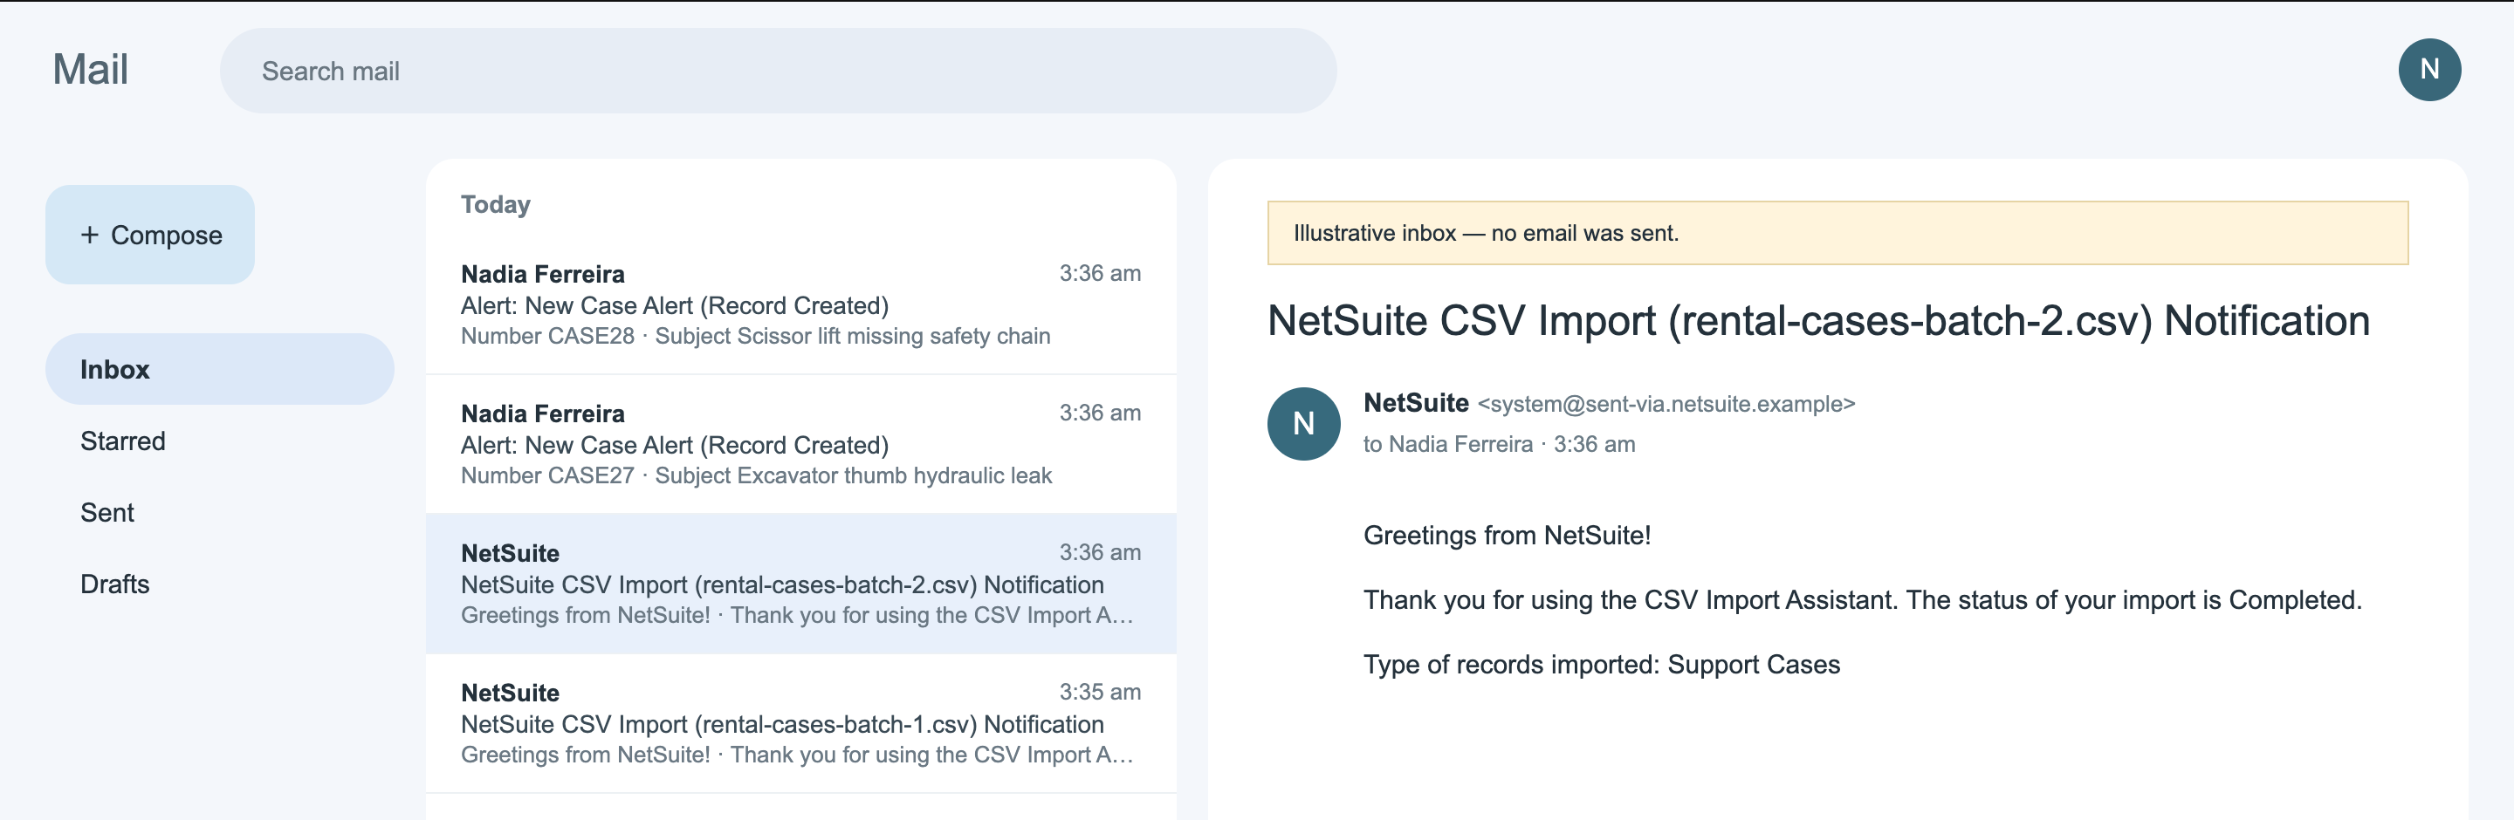Screen dimensions: 2514x820
Task: Click the Mail logo title
Action: [91, 69]
